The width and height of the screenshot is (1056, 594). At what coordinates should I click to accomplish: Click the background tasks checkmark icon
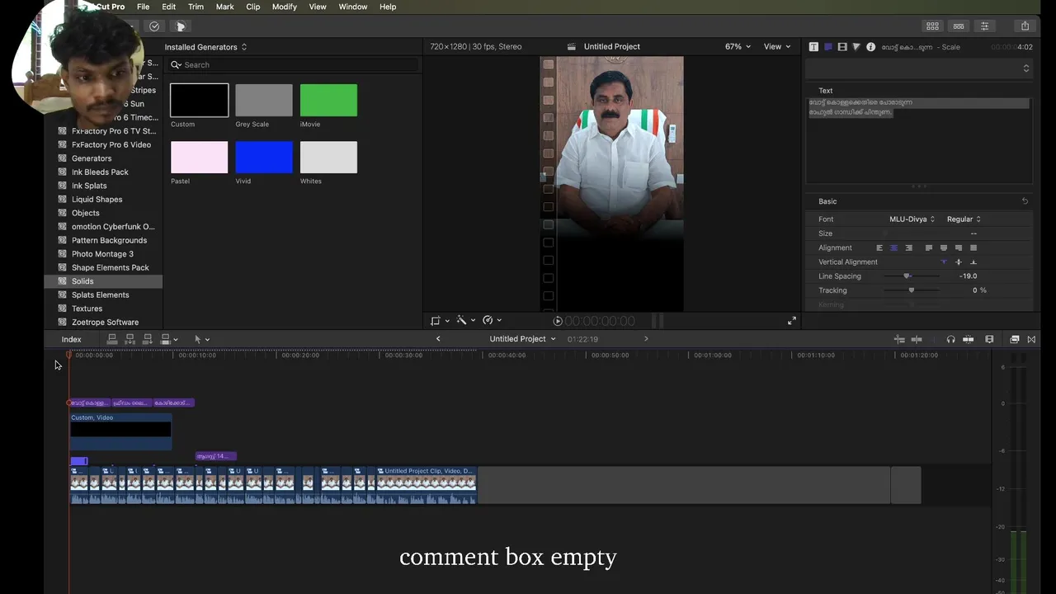154,26
